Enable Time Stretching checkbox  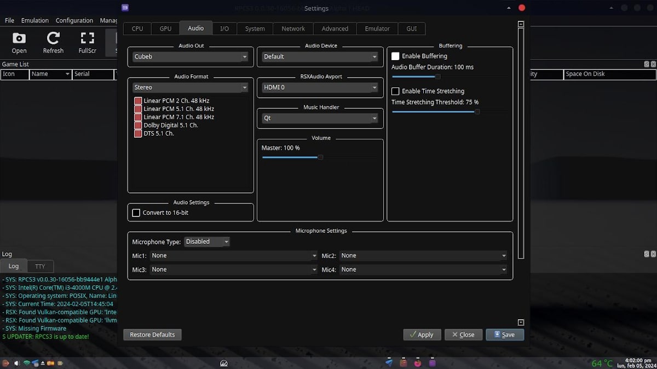tap(395, 91)
